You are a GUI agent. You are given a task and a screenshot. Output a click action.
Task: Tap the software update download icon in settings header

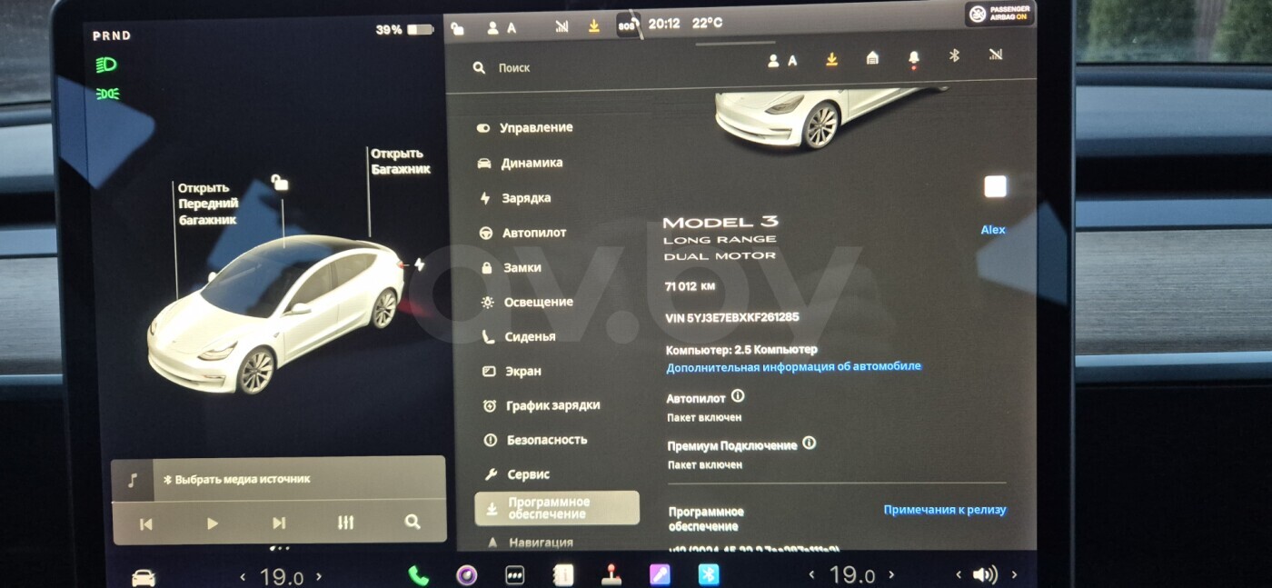pos(830,59)
